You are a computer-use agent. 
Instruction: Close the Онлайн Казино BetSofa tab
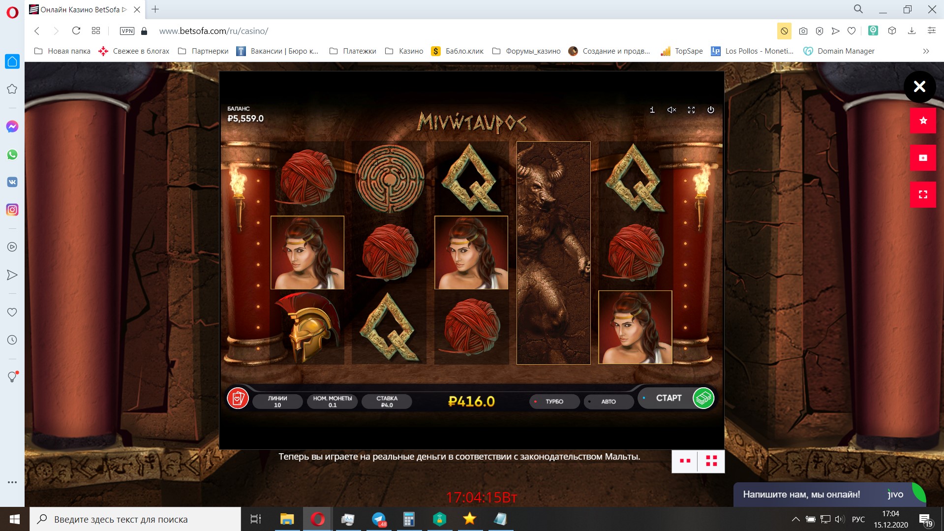pos(137,9)
